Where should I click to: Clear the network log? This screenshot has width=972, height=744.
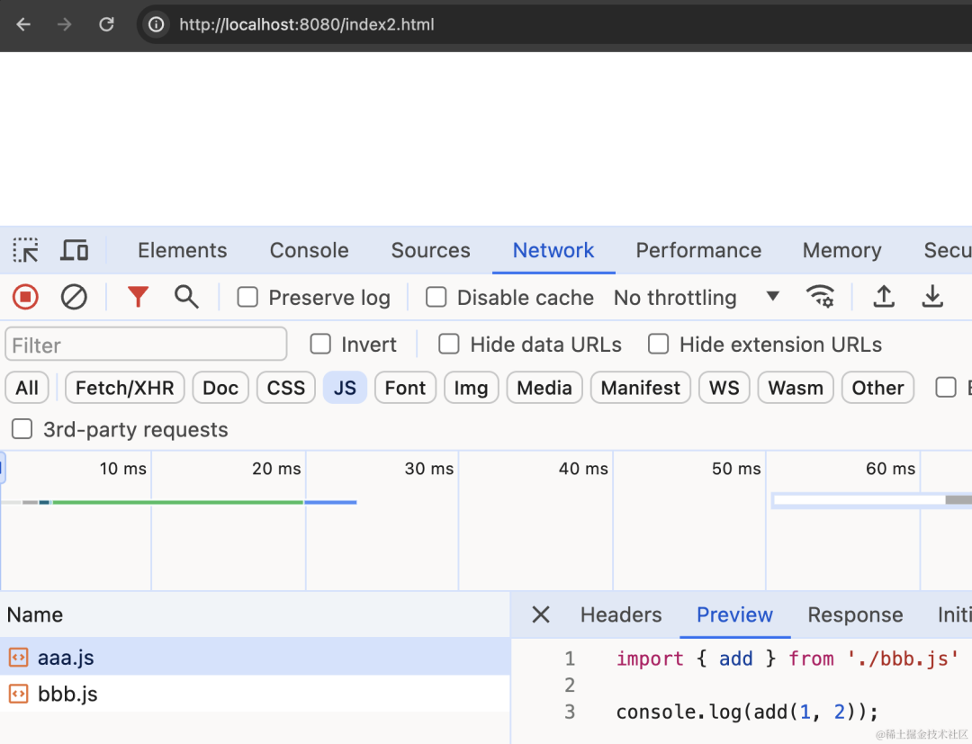[74, 298]
